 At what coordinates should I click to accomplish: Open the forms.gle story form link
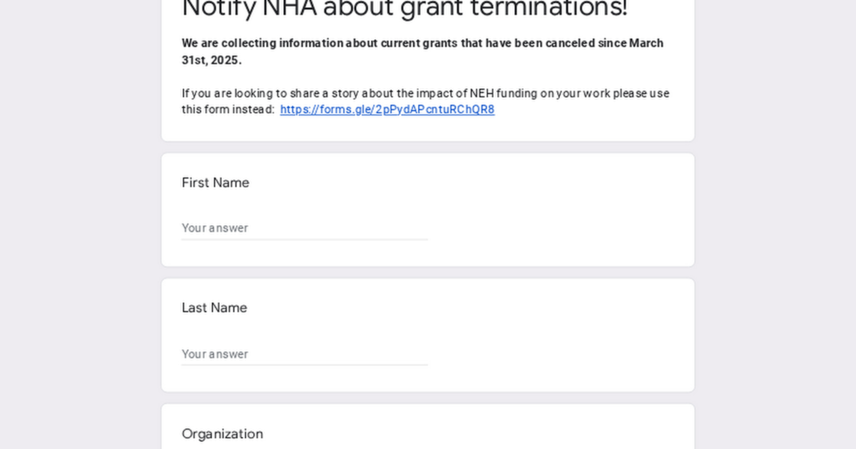click(x=387, y=109)
